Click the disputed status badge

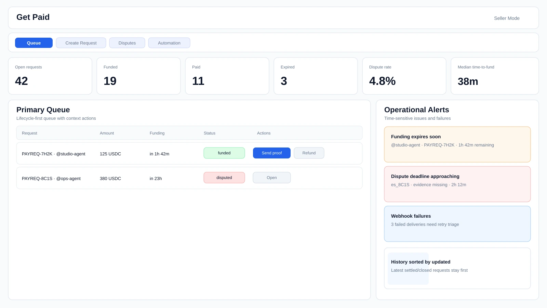224,178
